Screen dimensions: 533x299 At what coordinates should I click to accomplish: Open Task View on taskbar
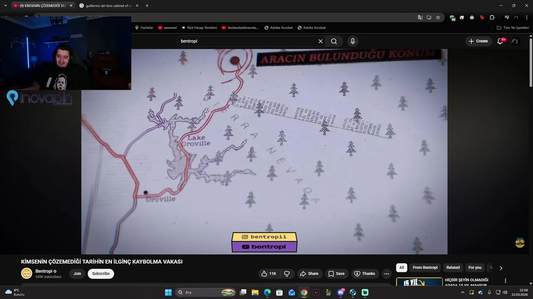243,292
